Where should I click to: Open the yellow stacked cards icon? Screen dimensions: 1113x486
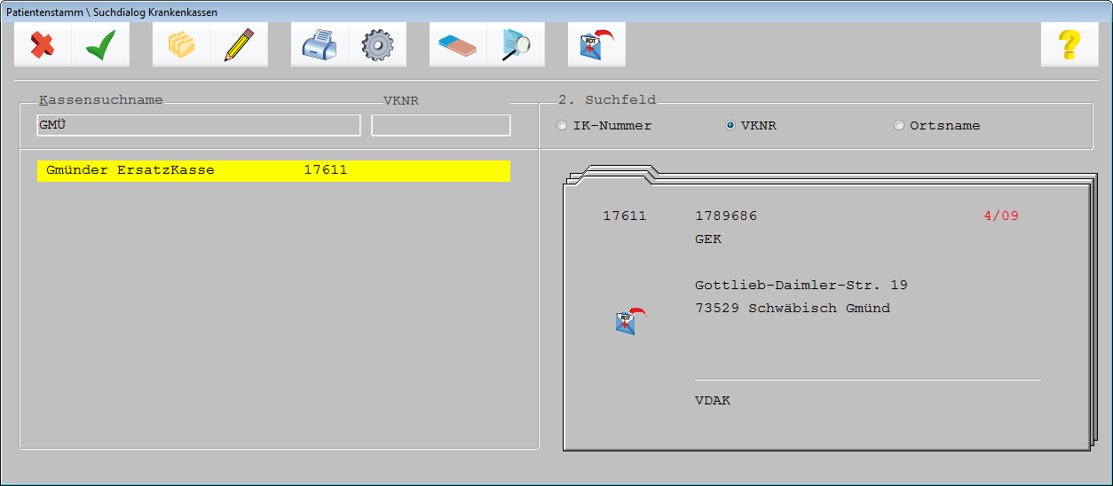tap(181, 44)
